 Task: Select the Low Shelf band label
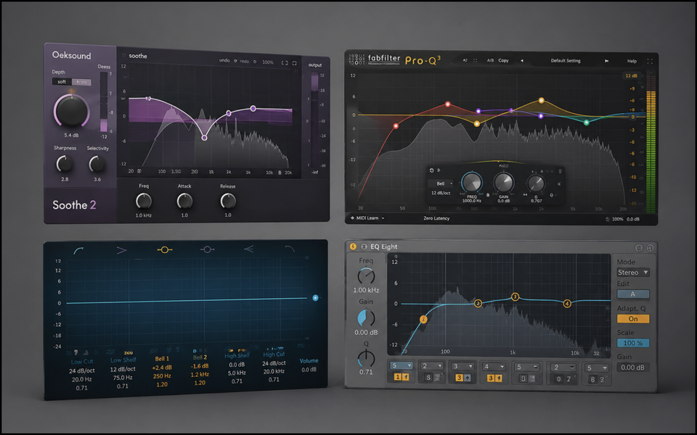pos(123,360)
